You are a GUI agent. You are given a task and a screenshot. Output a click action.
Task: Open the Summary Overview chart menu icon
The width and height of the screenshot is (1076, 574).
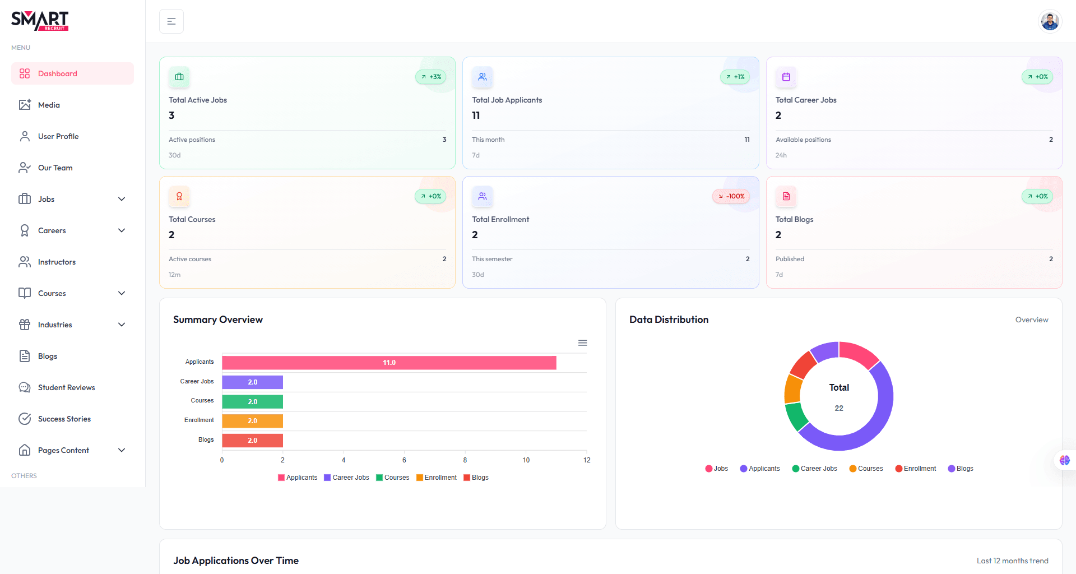(582, 342)
